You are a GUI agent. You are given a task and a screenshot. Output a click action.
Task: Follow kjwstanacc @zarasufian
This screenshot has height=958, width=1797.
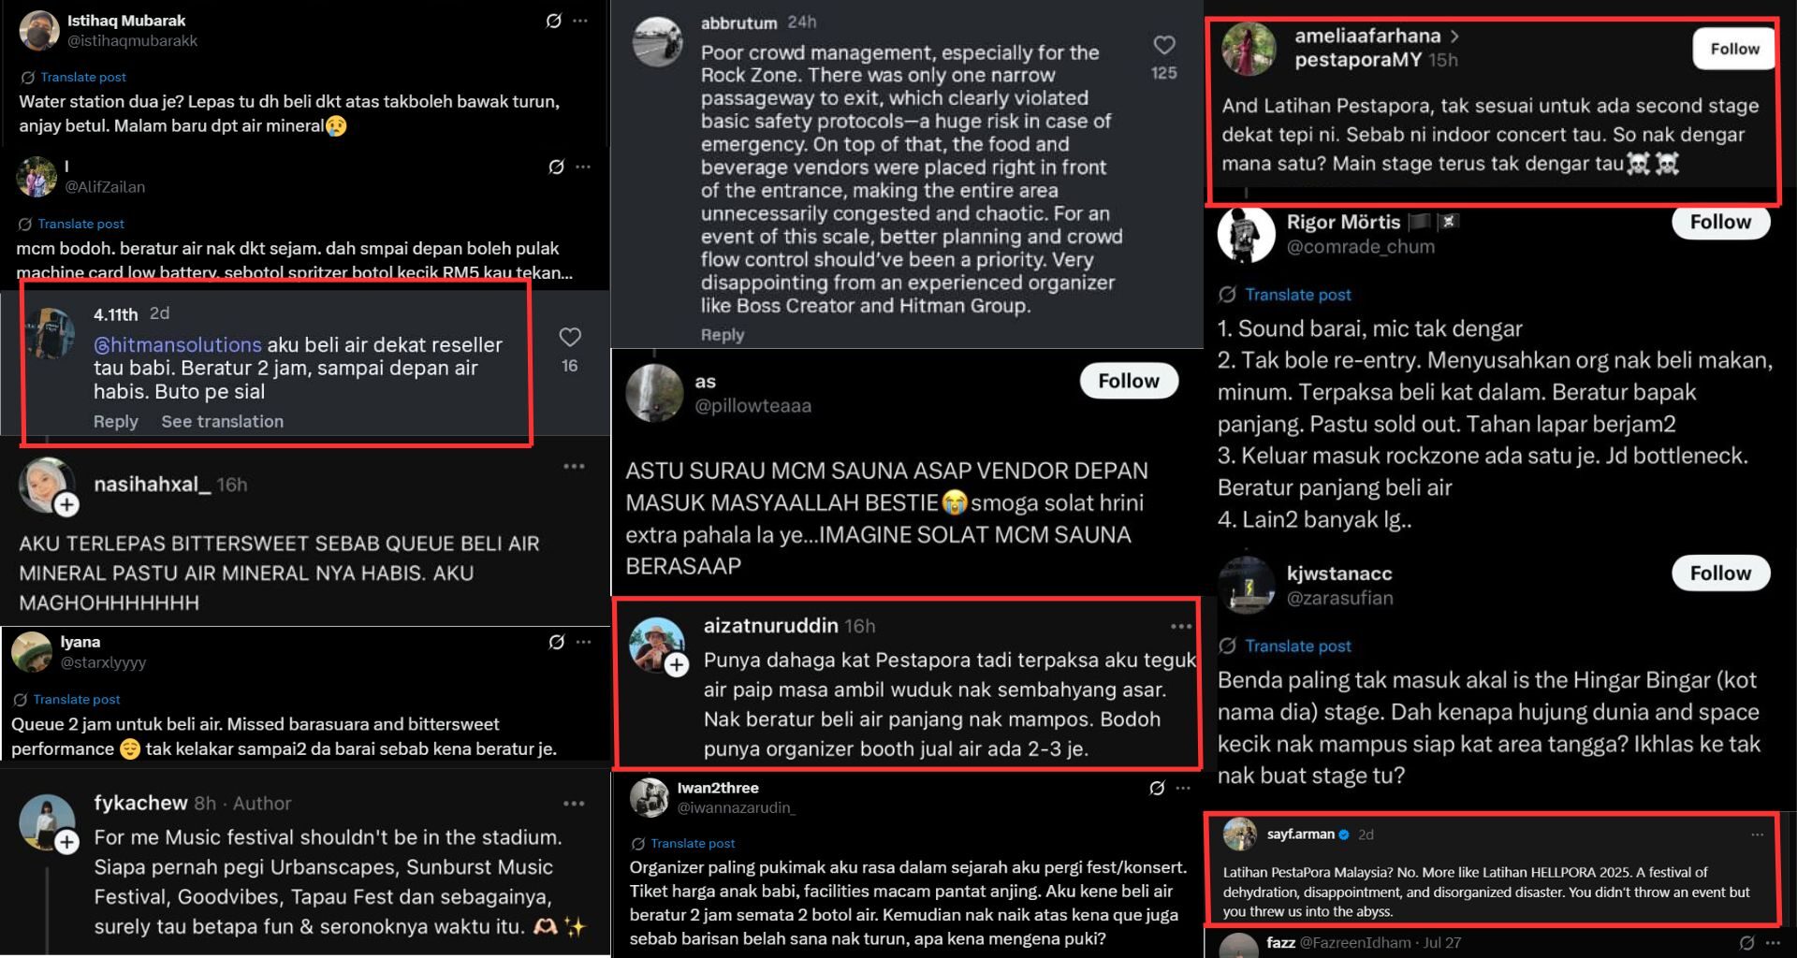point(1720,573)
